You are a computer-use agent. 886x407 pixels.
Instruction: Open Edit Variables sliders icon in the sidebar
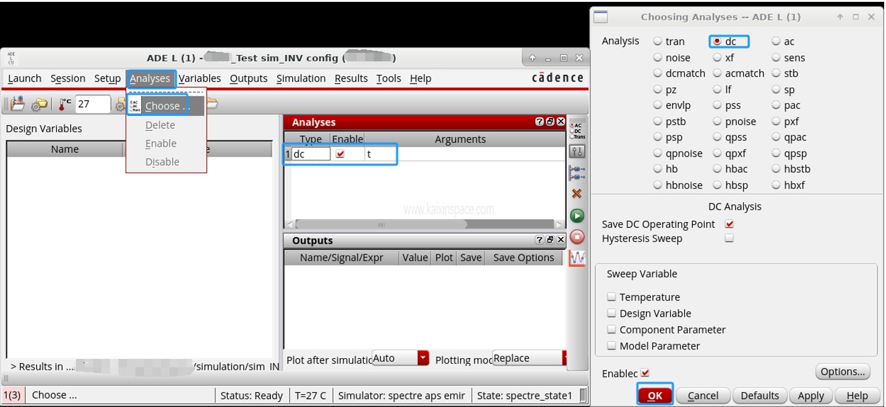(x=577, y=152)
